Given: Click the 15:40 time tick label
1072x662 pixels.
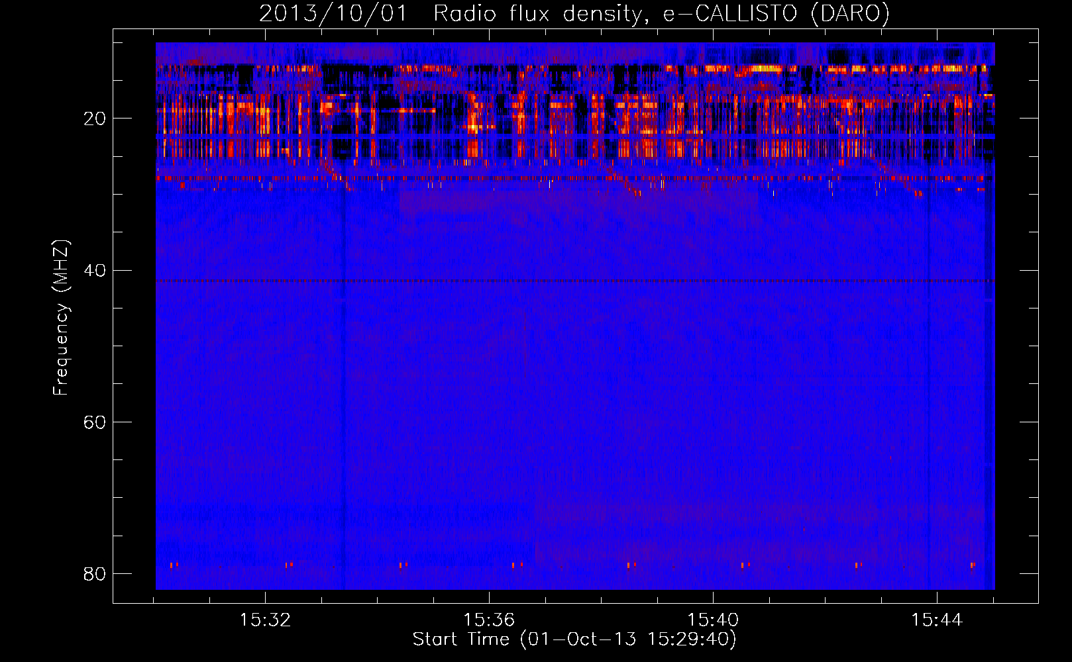Looking at the screenshot, I should pos(713,620).
